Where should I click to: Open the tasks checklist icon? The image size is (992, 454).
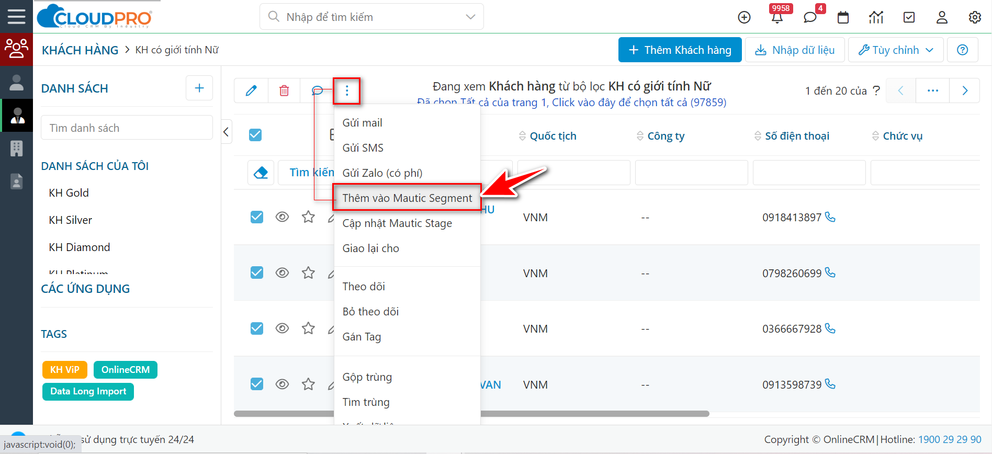coord(909,17)
